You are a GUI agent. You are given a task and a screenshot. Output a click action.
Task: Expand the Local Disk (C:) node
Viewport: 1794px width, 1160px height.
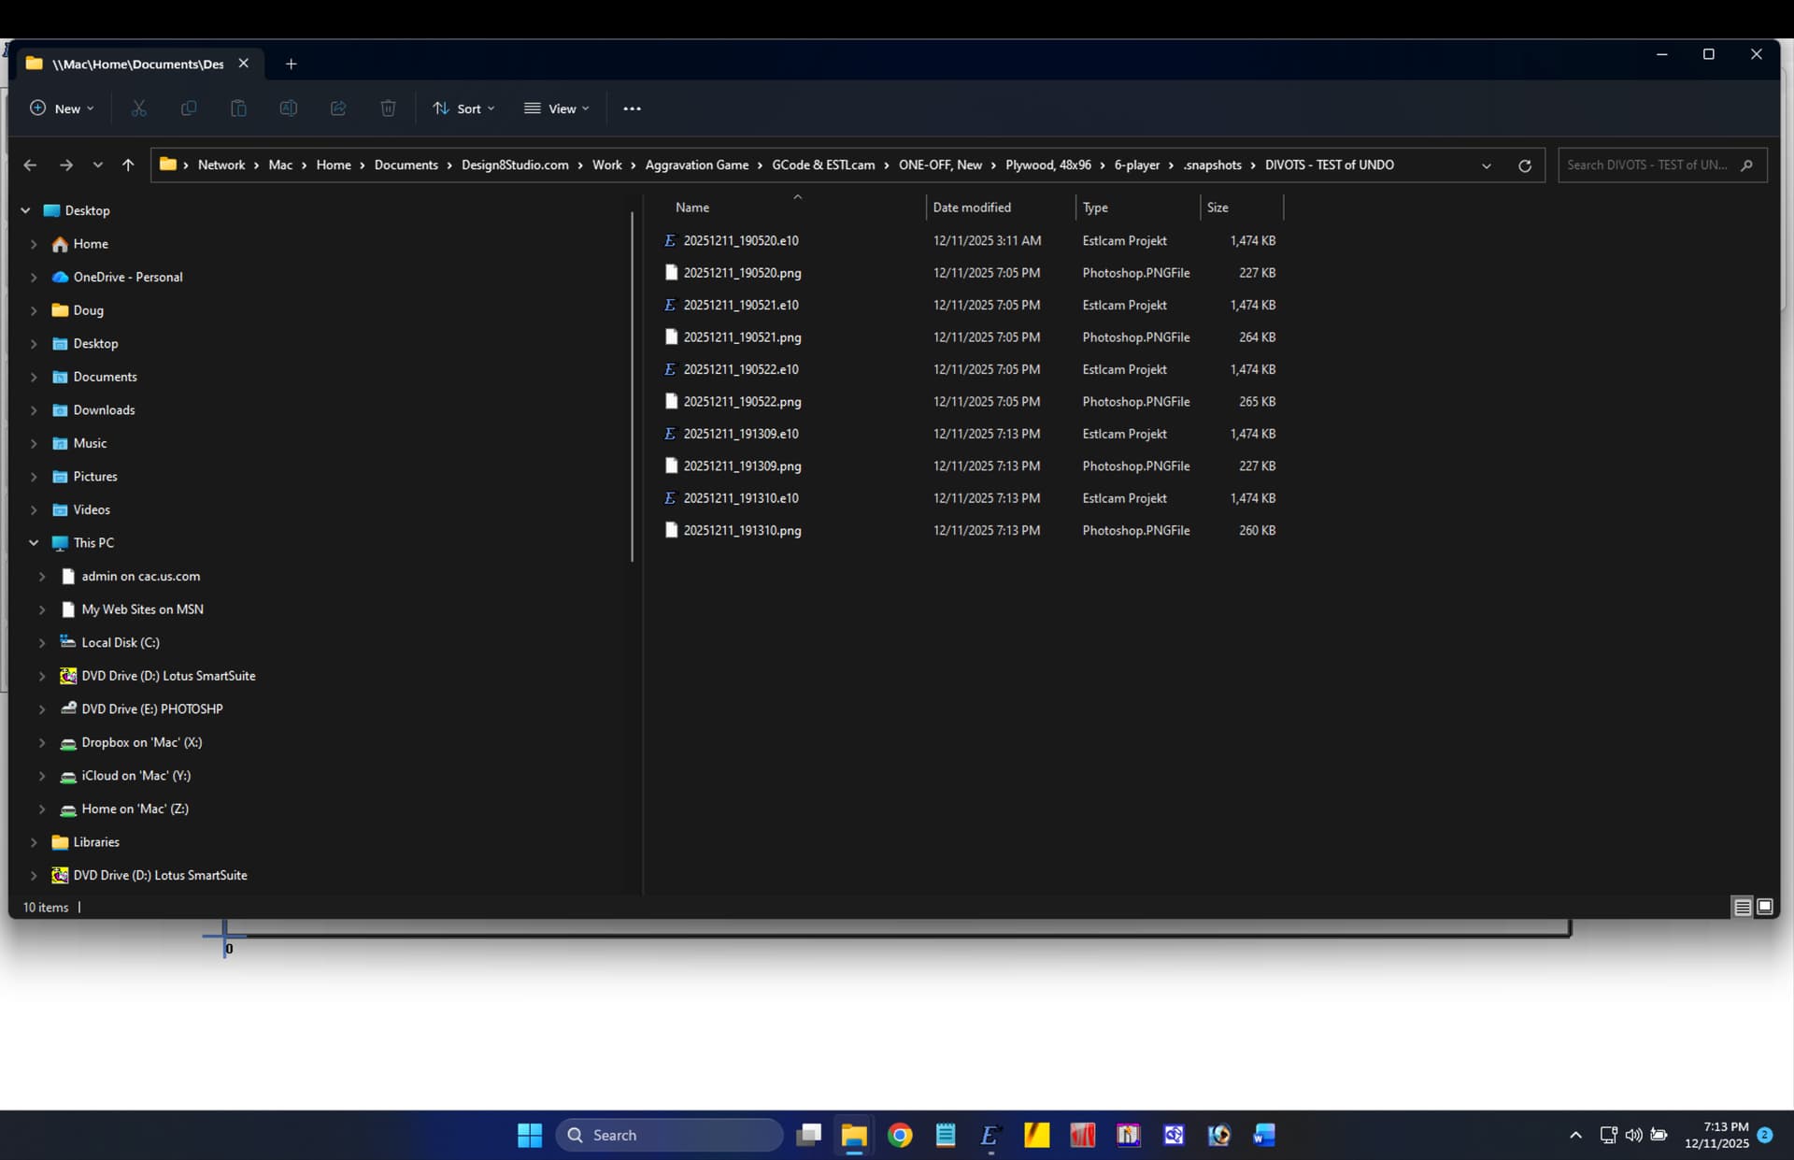click(x=42, y=643)
